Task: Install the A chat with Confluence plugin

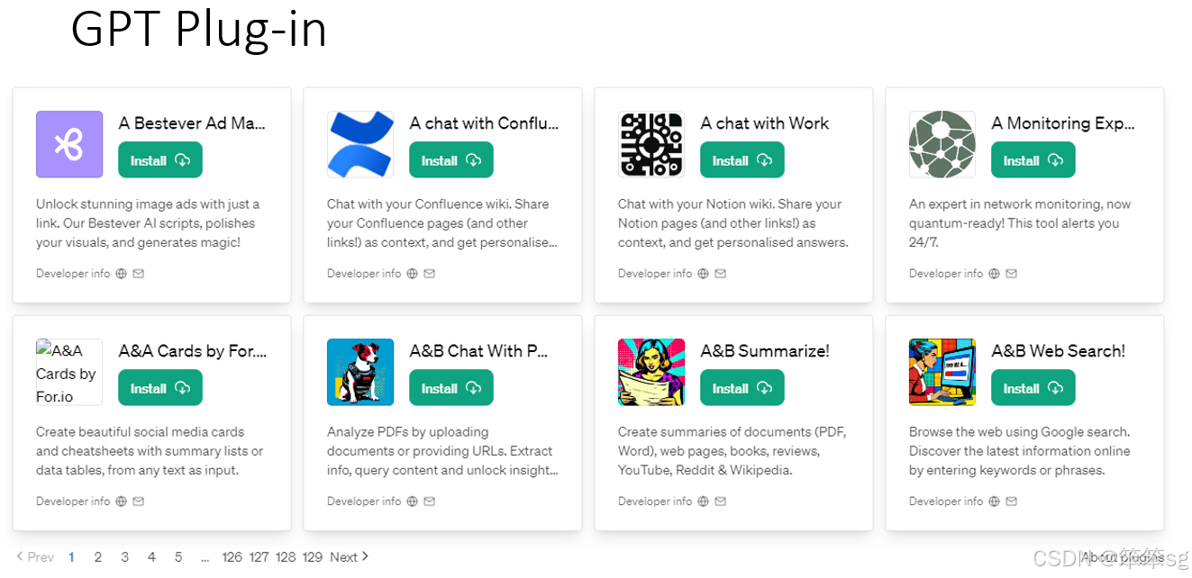Action: click(x=450, y=160)
